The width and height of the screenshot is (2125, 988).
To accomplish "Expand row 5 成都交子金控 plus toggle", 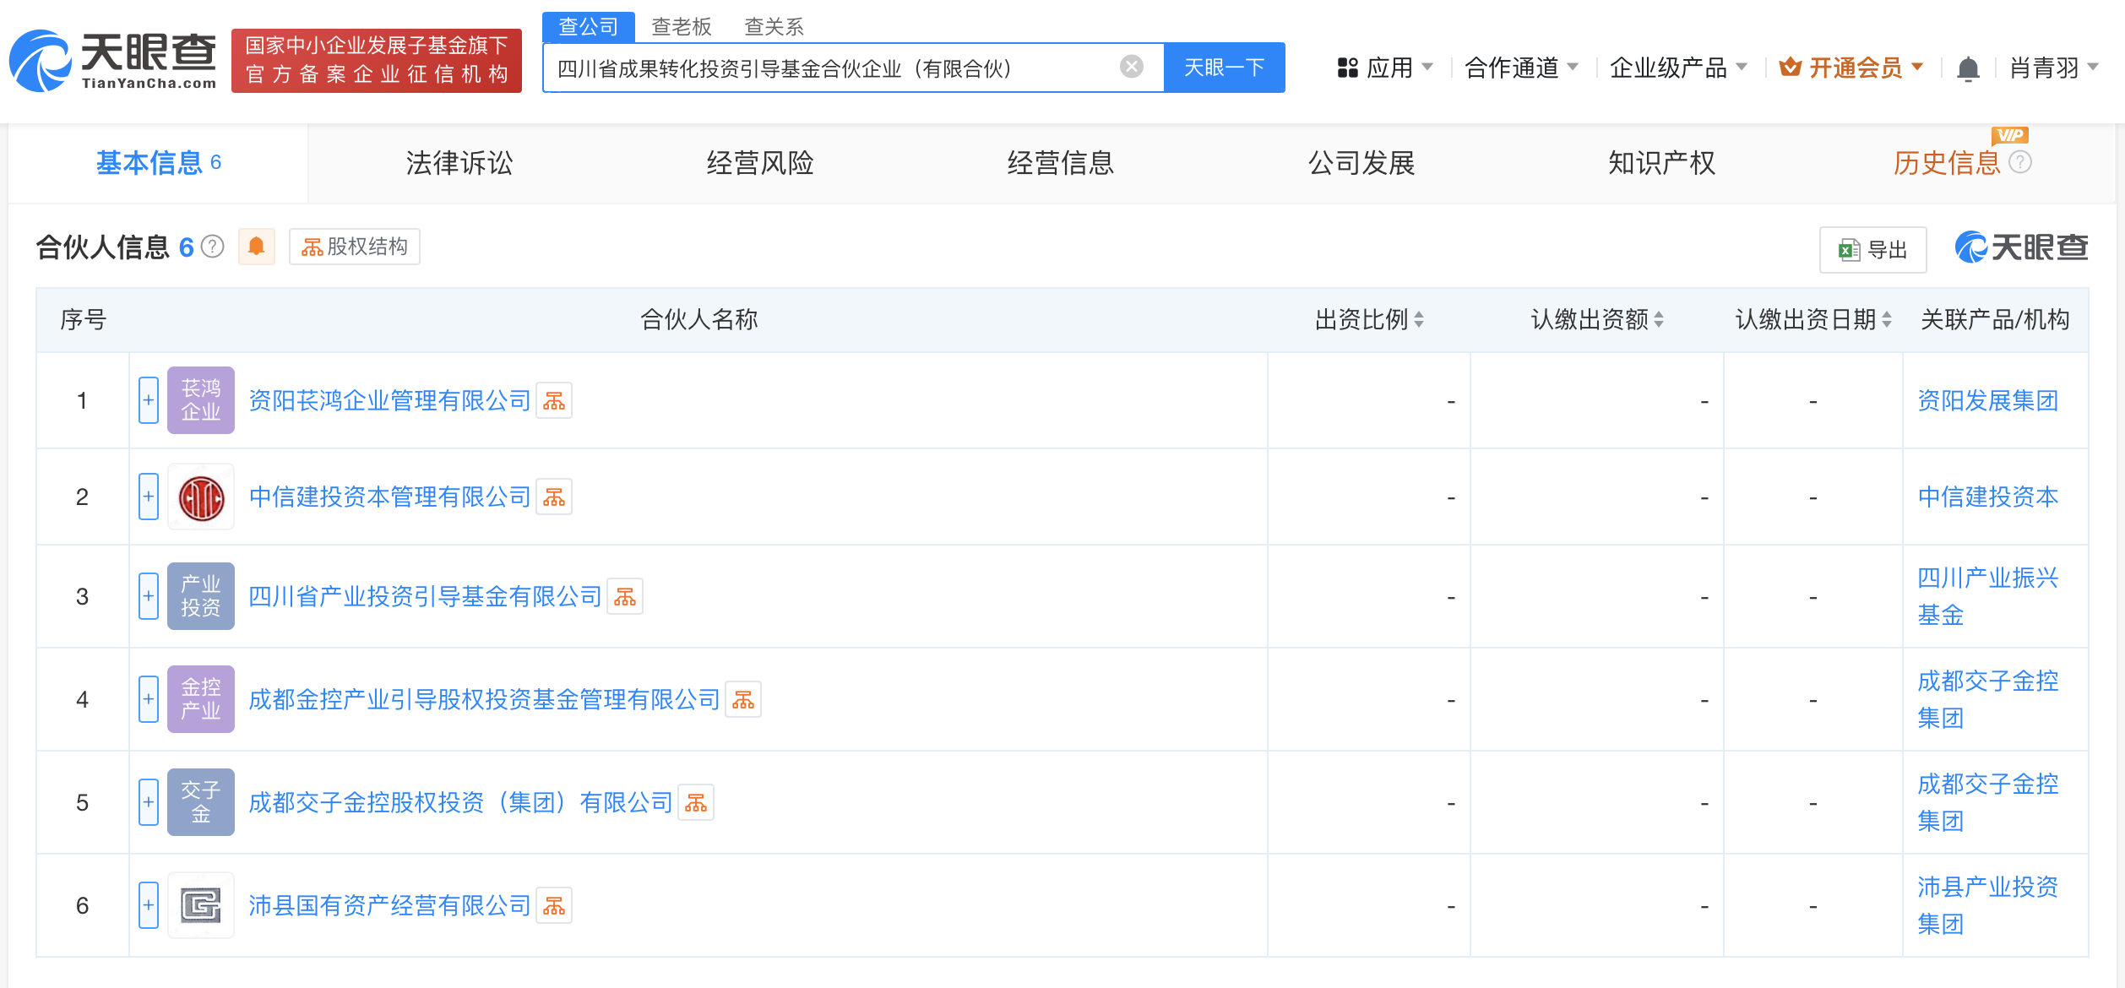I will pos(149,802).
